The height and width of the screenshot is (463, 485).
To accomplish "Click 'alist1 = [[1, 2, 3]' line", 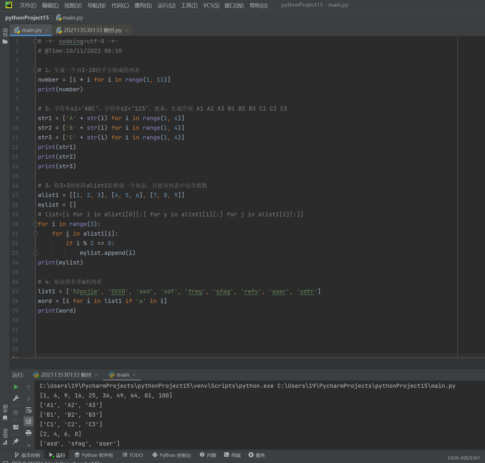I will 111,195.
